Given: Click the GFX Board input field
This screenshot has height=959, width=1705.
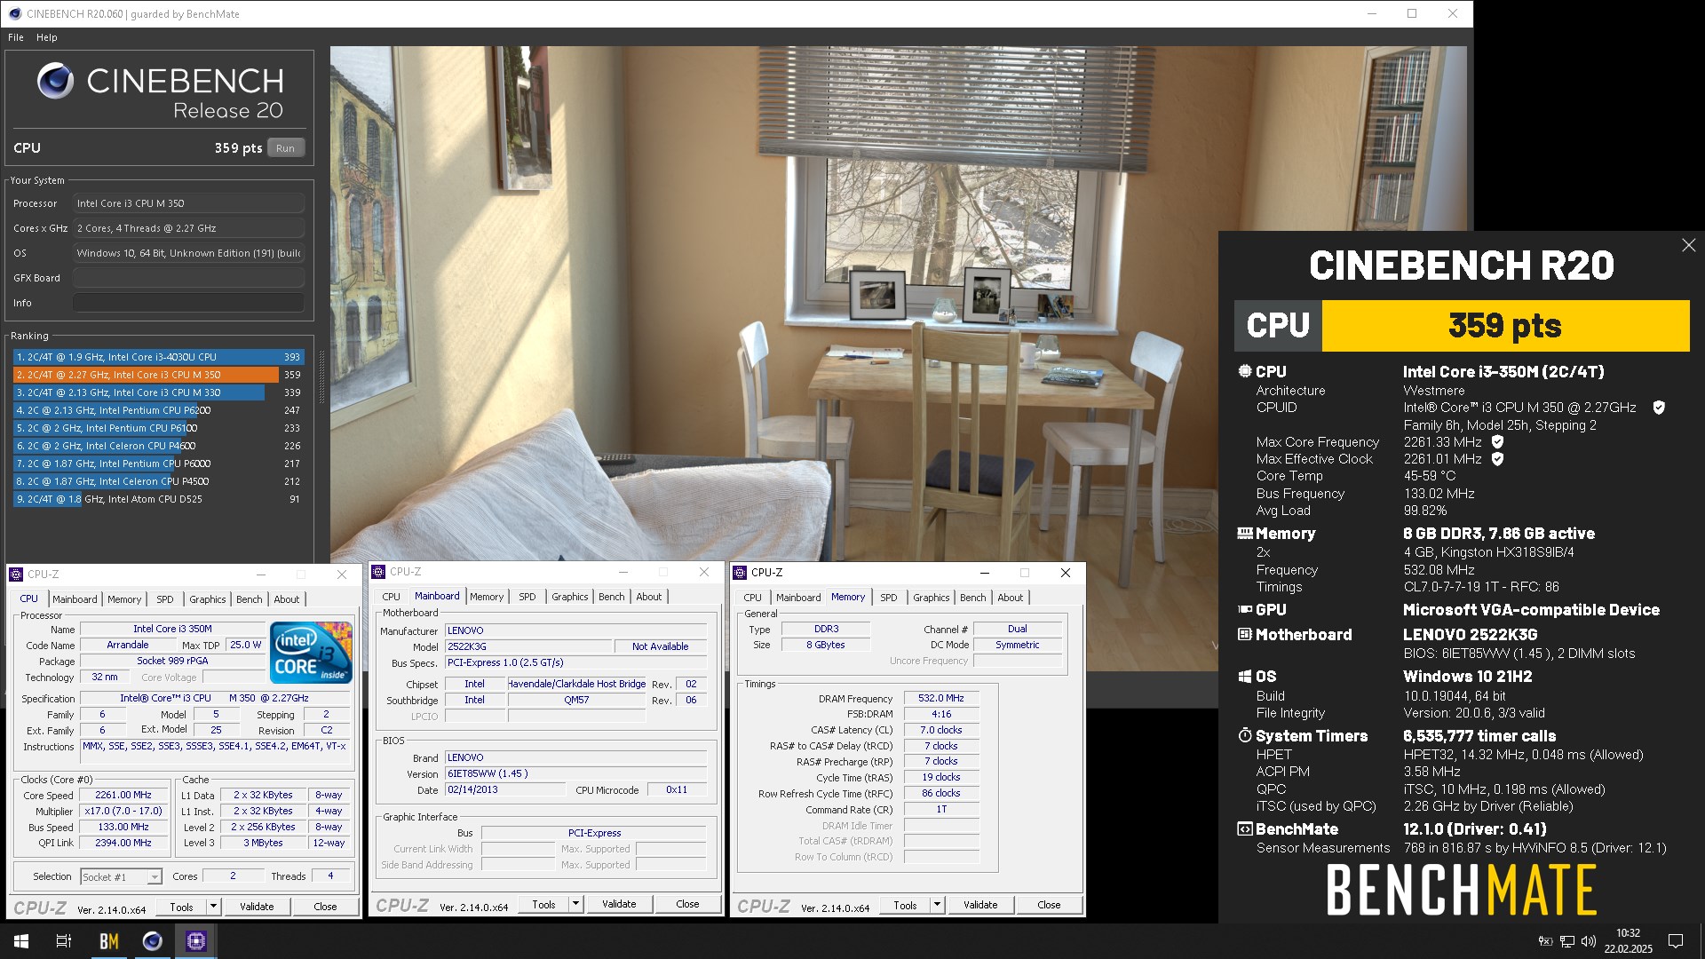Looking at the screenshot, I should (x=188, y=278).
